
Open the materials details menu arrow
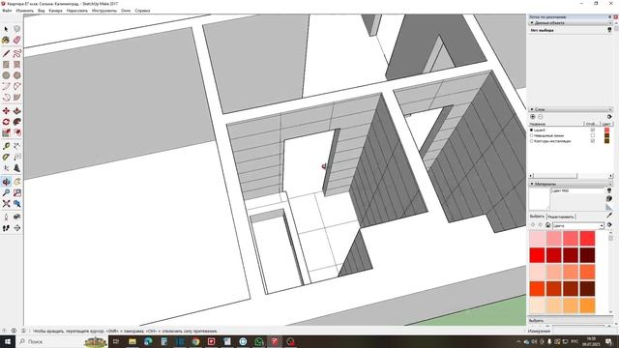coord(609,225)
